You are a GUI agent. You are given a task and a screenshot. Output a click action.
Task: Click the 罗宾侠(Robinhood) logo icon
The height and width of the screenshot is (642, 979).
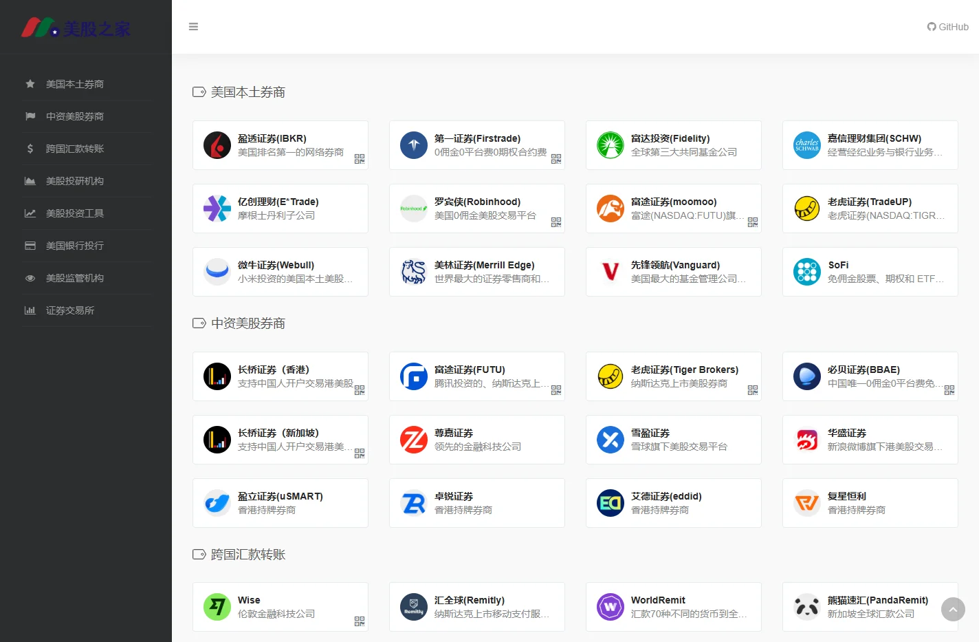tap(414, 208)
